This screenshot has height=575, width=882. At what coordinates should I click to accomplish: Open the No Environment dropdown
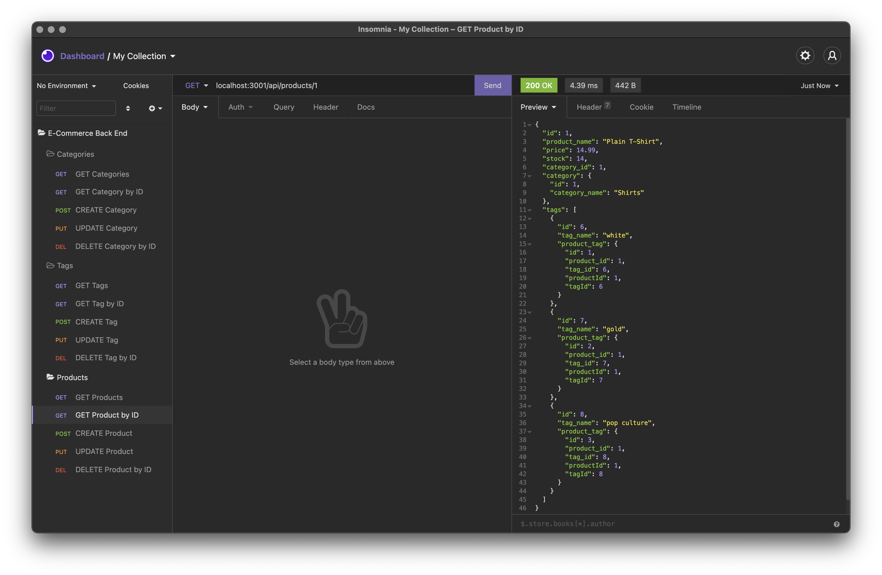click(66, 86)
